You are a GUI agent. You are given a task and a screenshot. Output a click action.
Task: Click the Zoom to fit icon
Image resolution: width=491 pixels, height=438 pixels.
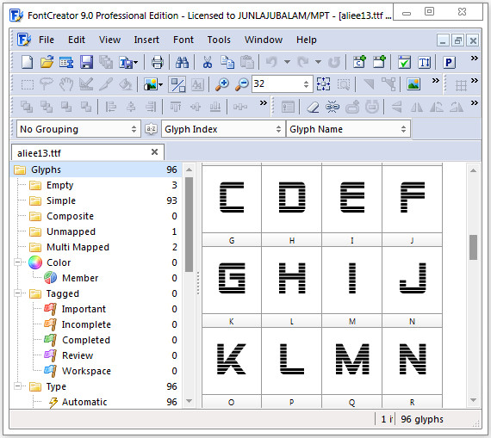coord(324,84)
